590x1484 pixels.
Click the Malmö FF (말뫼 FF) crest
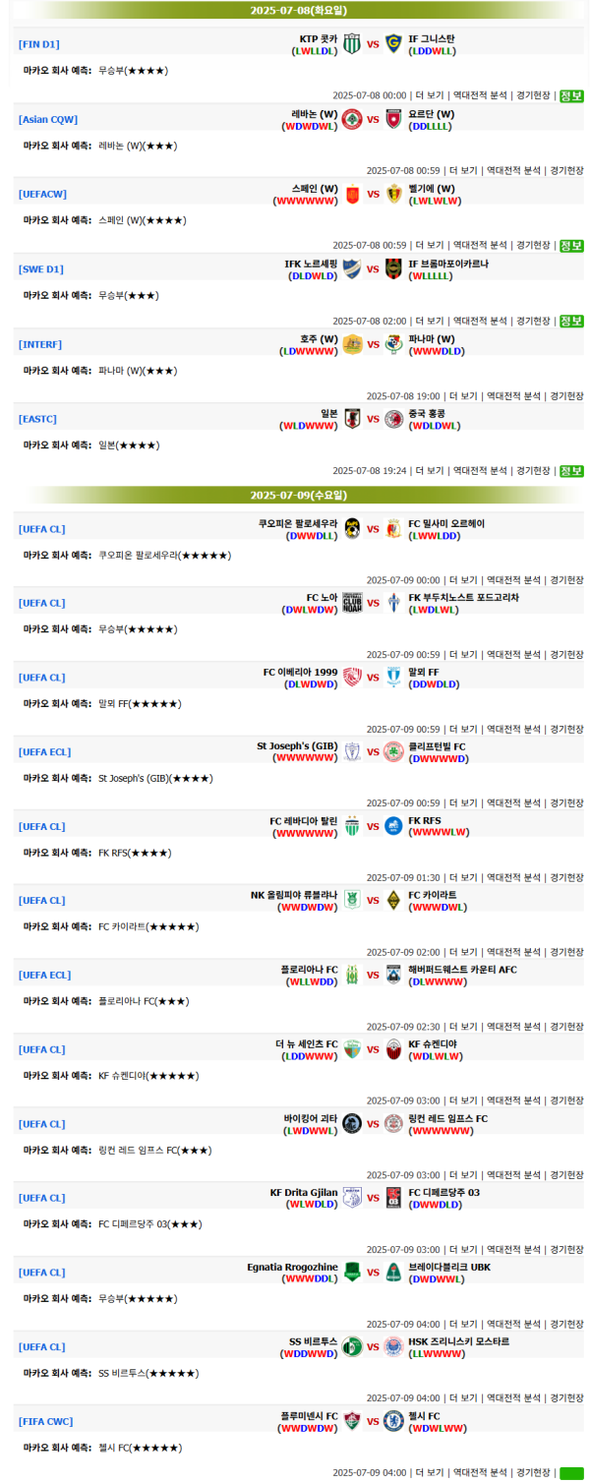[x=393, y=678]
